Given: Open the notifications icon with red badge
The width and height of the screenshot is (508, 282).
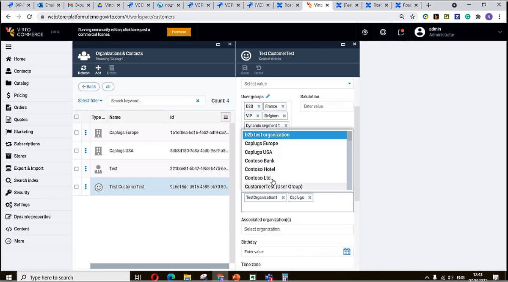Looking at the screenshot, I should [400, 32].
